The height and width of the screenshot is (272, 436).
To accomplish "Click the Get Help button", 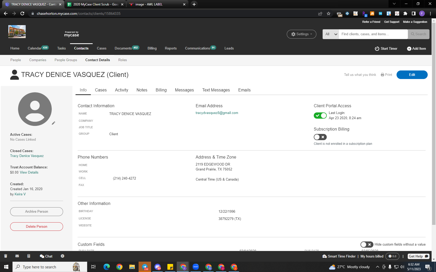I will [x=419, y=256].
